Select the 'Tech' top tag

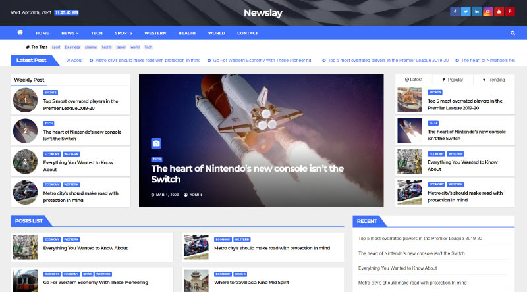(x=148, y=47)
